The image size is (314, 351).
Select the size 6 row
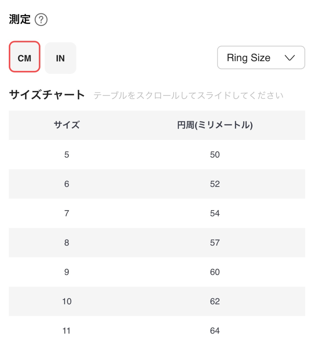point(157,184)
